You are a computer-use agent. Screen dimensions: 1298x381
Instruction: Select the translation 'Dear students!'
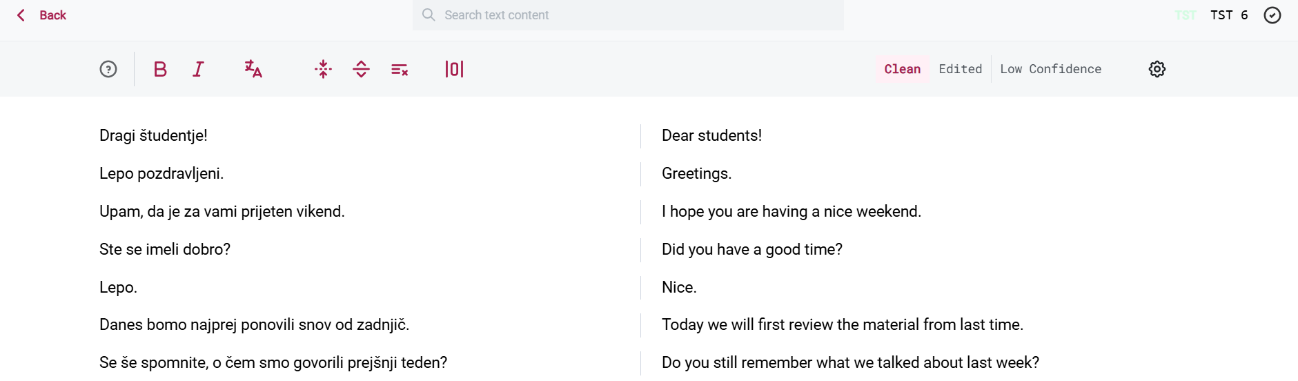pos(711,135)
